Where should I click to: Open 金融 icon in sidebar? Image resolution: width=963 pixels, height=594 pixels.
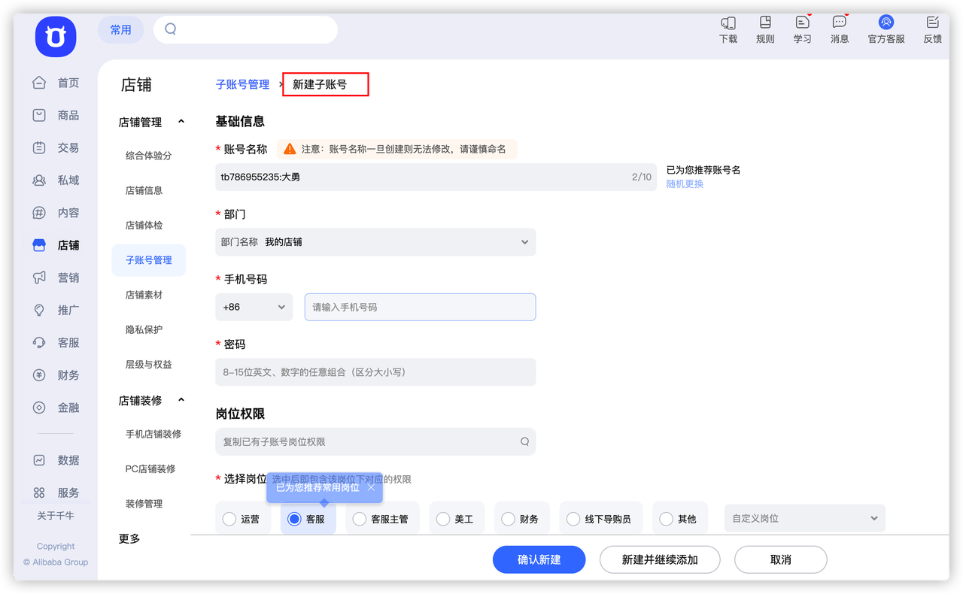(39, 408)
